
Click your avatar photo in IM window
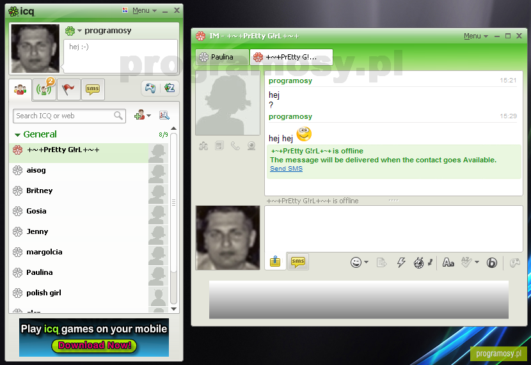[228, 237]
